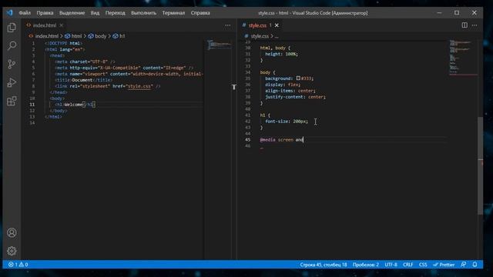Viewport: 493px width, 277px height.
Task: Click the vertical scrollbar of style.css editor
Action: pos(480,166)
